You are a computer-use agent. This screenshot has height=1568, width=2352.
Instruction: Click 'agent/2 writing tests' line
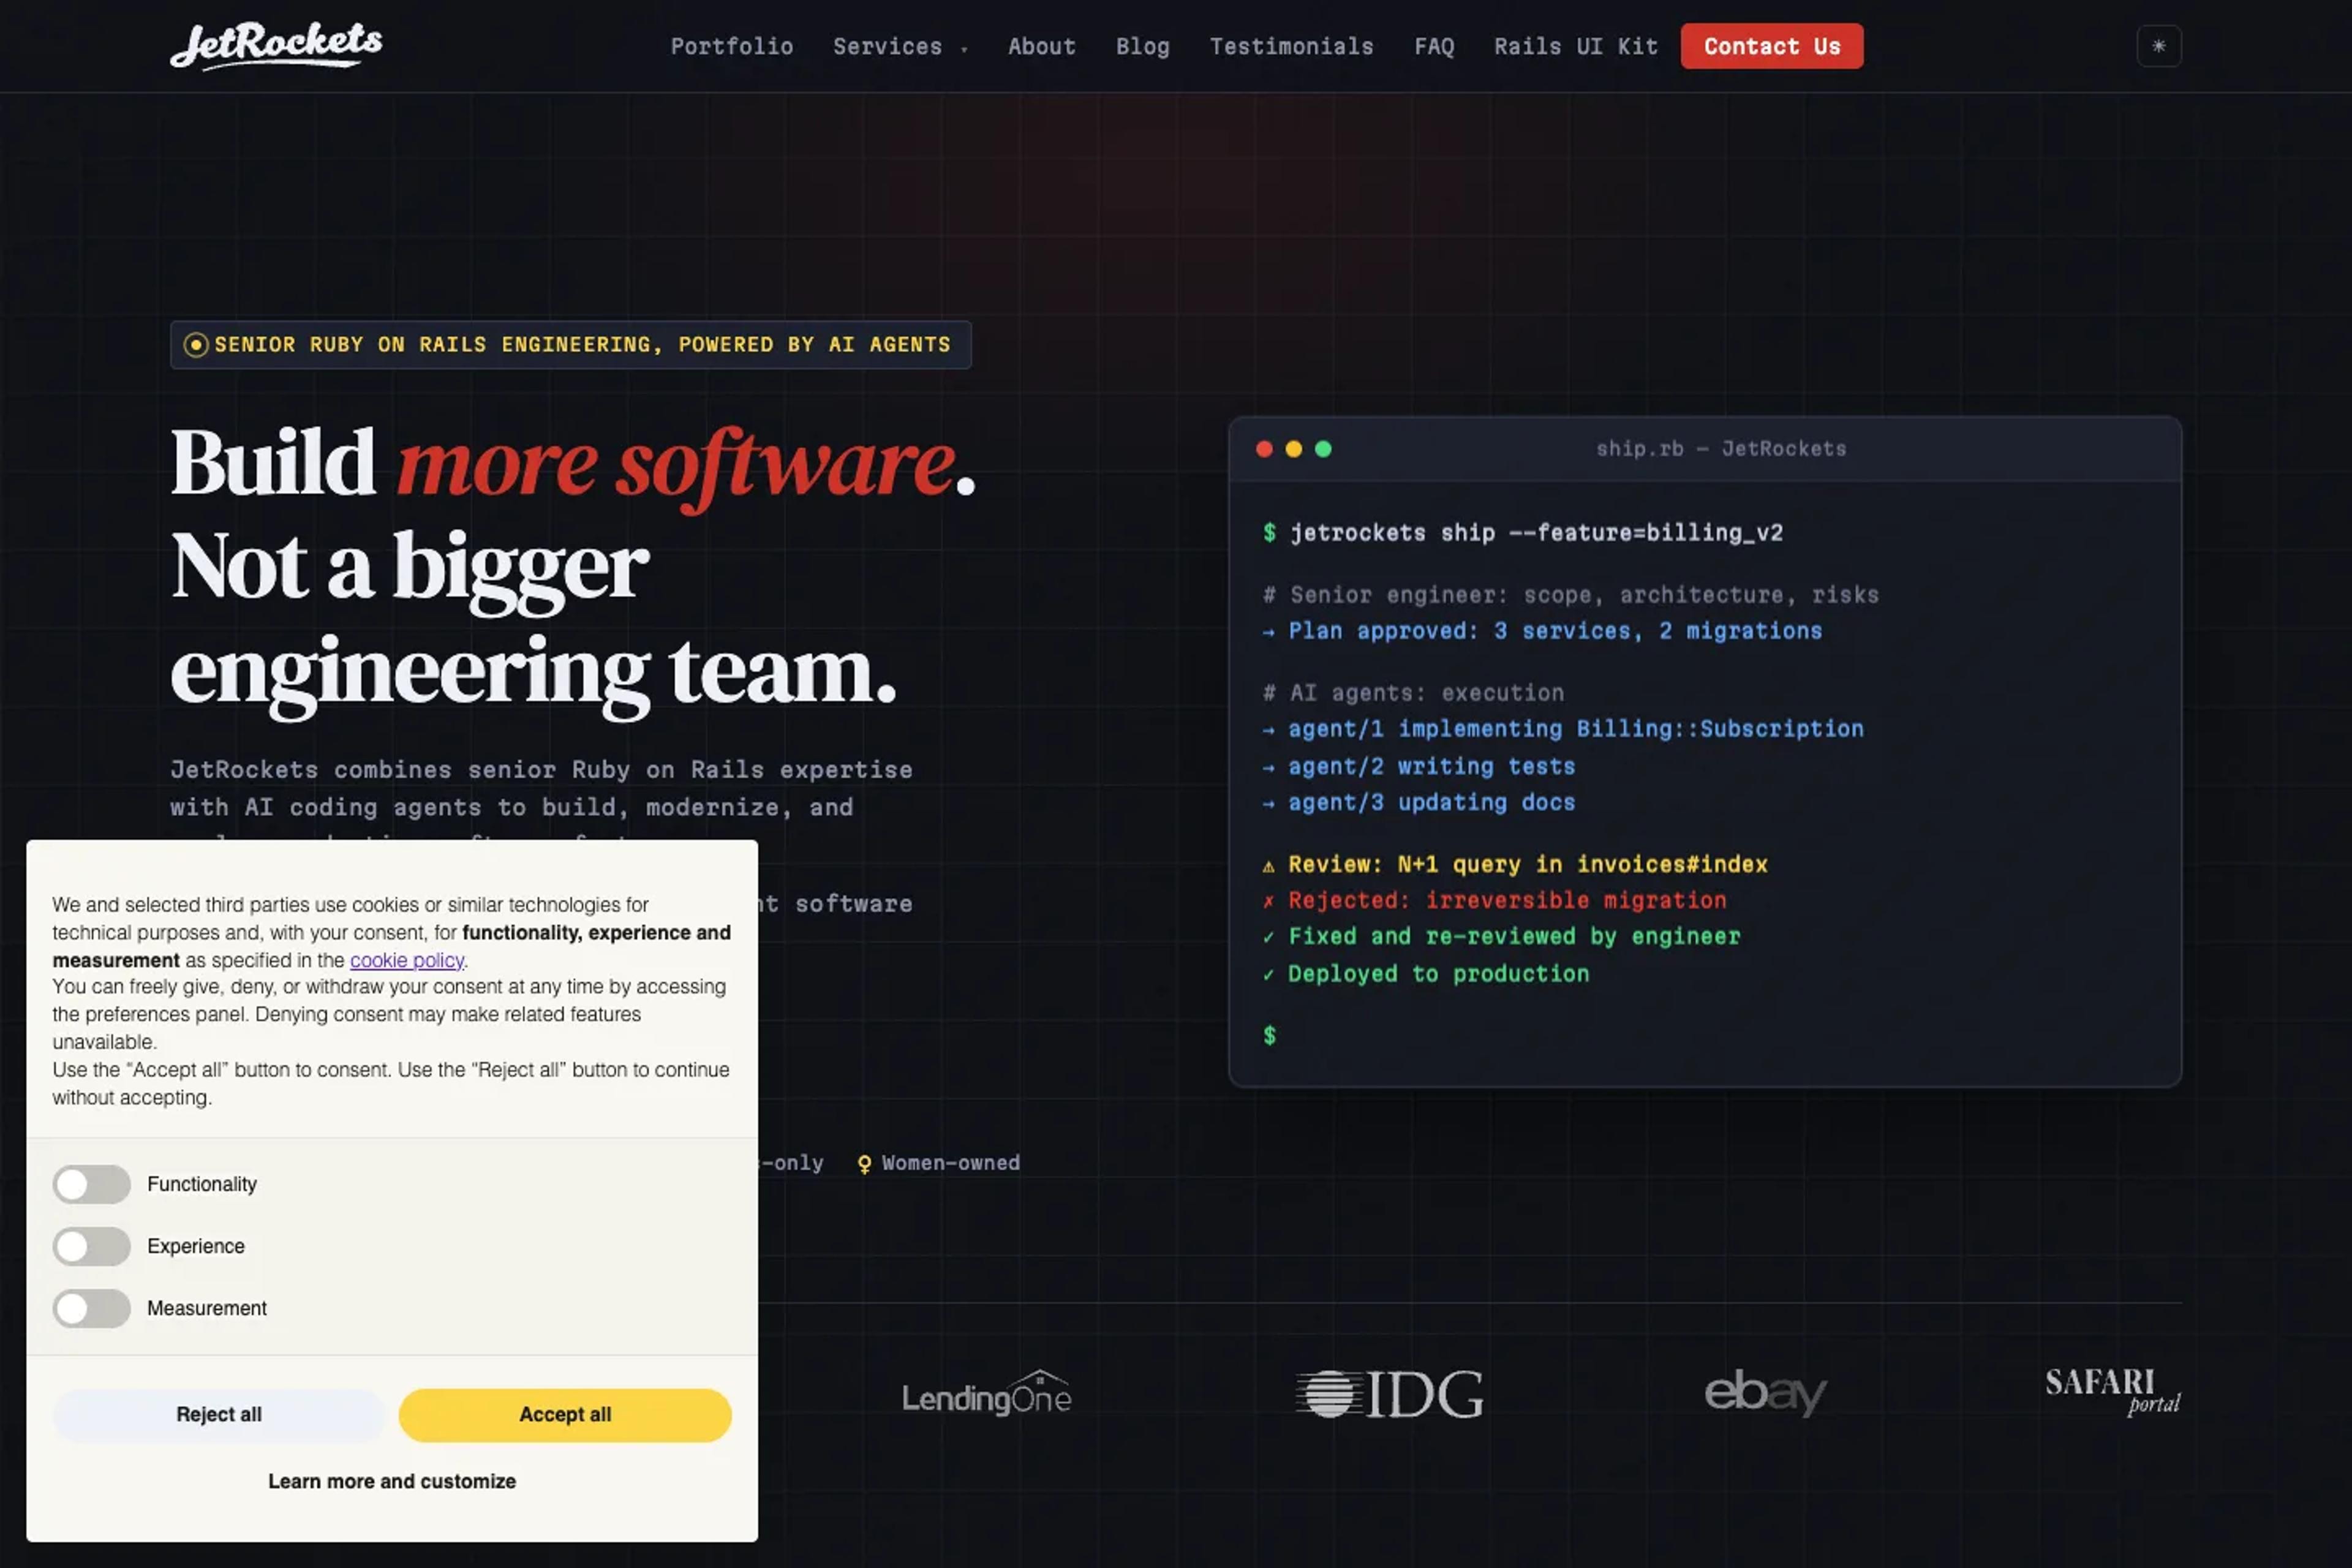1418,767
